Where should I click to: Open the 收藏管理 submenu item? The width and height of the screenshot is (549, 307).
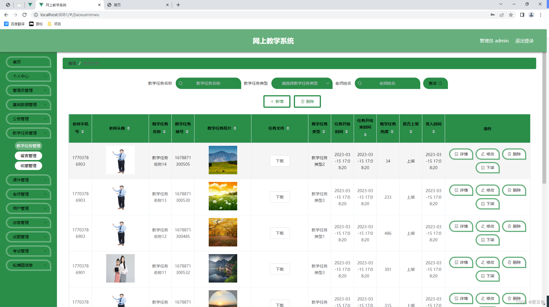tap(28, 166)
